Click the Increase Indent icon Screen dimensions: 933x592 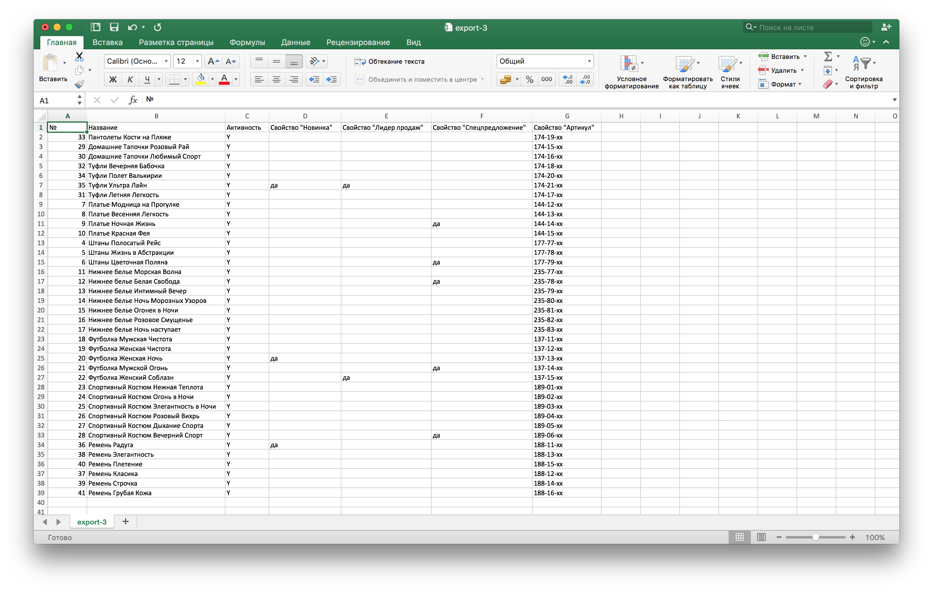click(x=332, y=79)
